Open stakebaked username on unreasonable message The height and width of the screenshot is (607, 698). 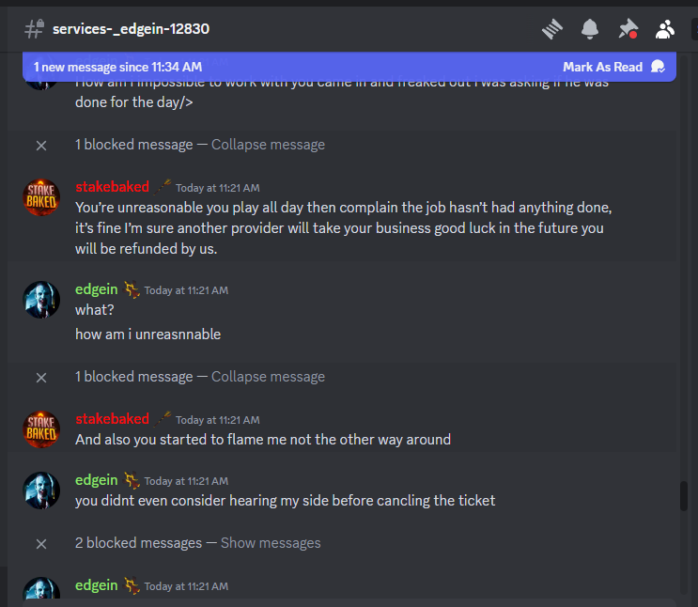pos(112,187)
